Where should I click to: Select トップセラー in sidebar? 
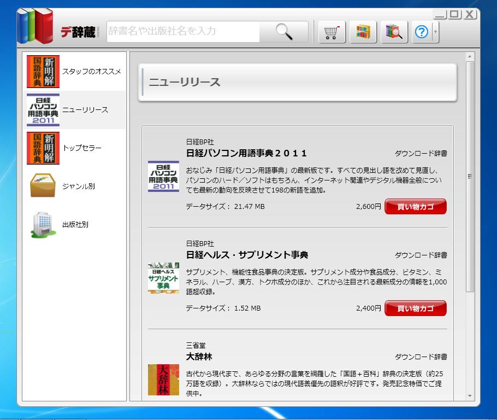click(x=74, y=148)
